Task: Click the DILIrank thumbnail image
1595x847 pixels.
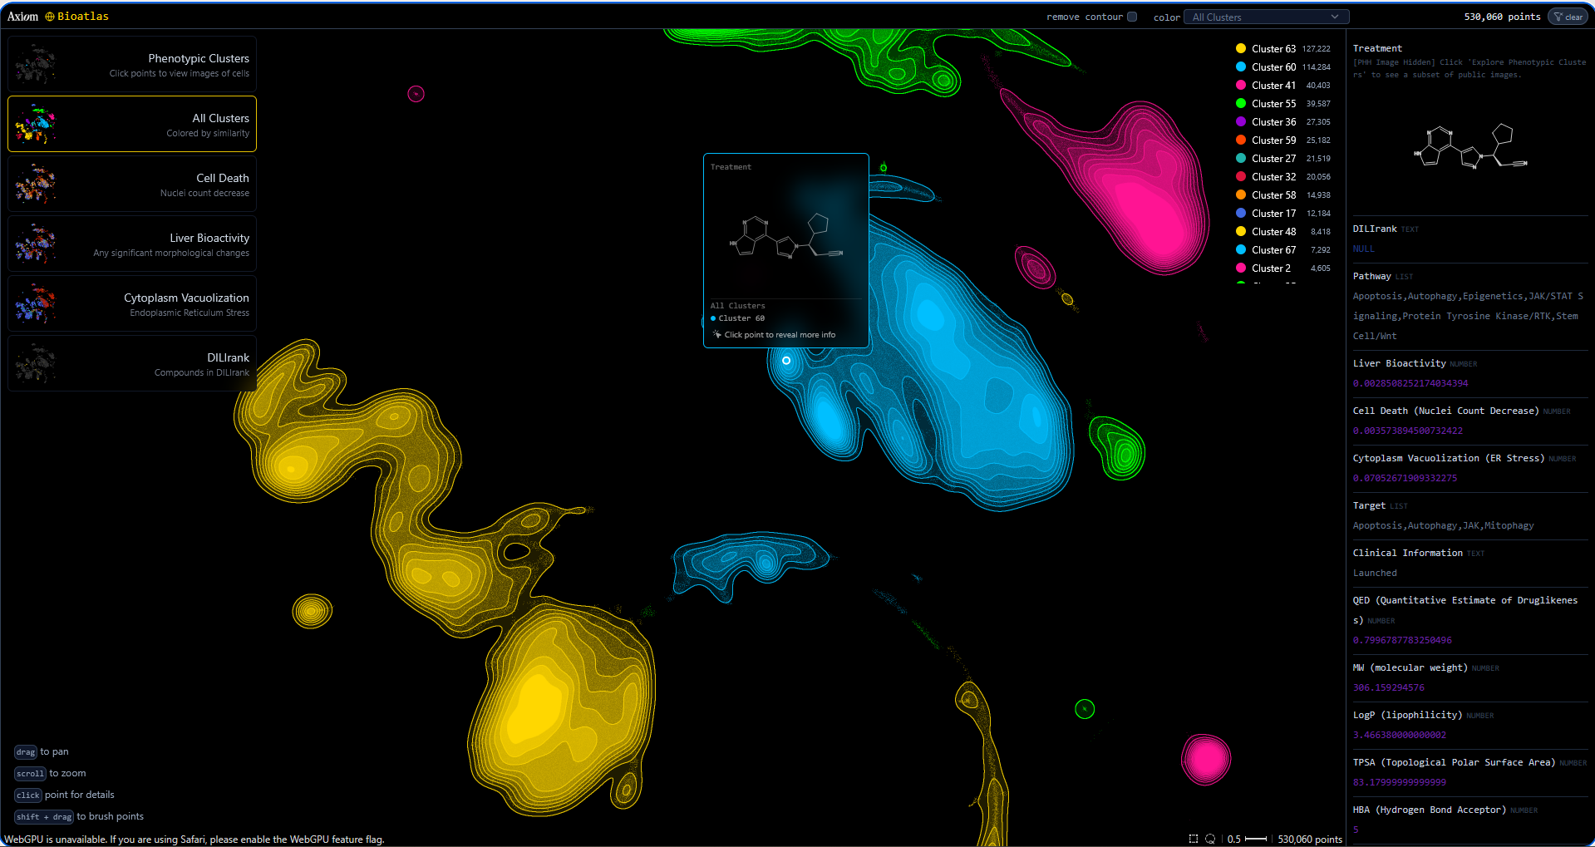Action: 35,363
